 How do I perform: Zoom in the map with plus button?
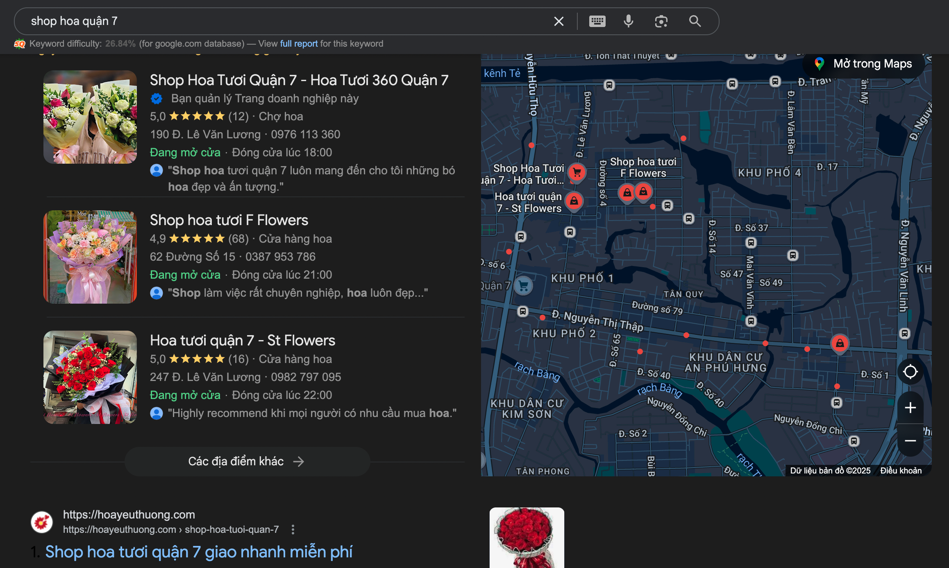tap(910, 408)
